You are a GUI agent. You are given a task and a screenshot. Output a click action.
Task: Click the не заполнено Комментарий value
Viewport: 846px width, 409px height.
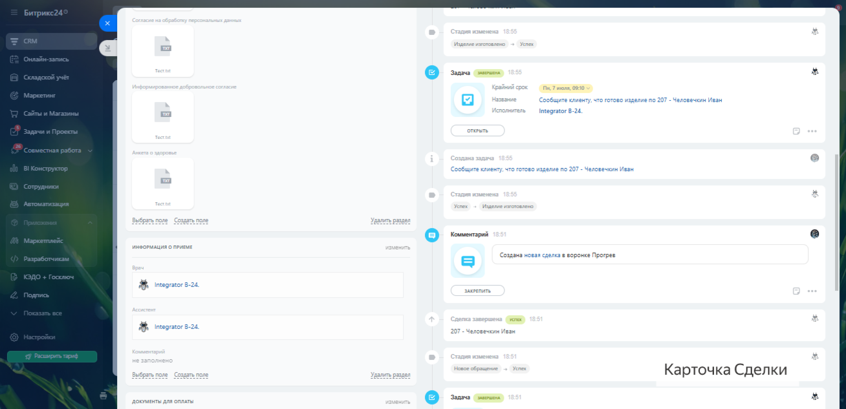tap(152, 361)
